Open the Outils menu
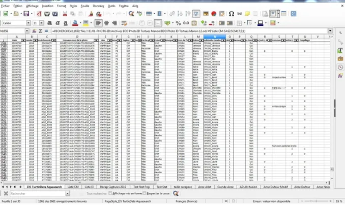Image resolution: width=345 pixels, height=205 pixels. pyautogui.click(x=111, y=6)
